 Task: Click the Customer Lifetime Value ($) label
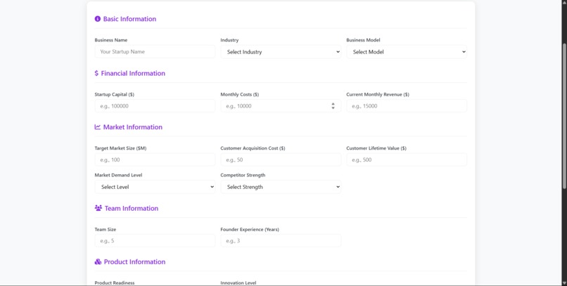pyautogui.click(x=376, y=148)
